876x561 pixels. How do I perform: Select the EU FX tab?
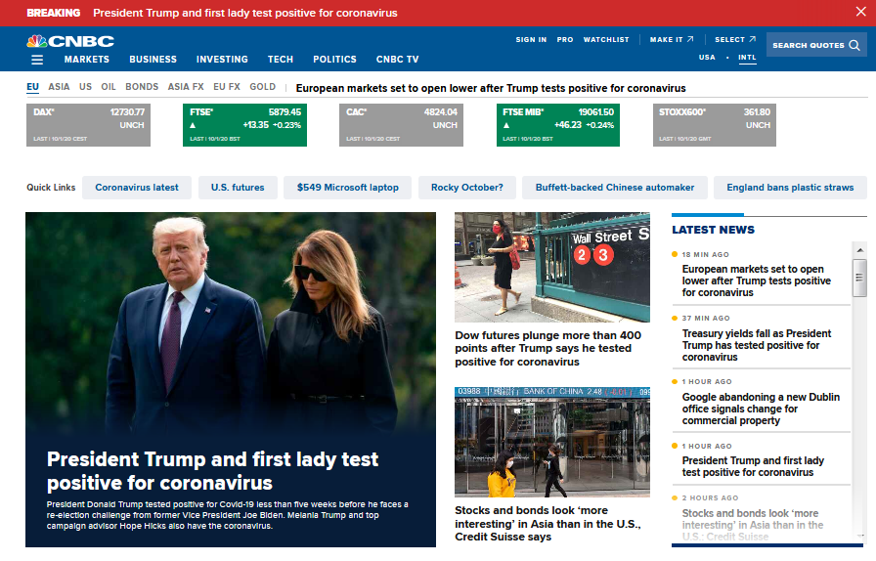(x=226, y=87)
